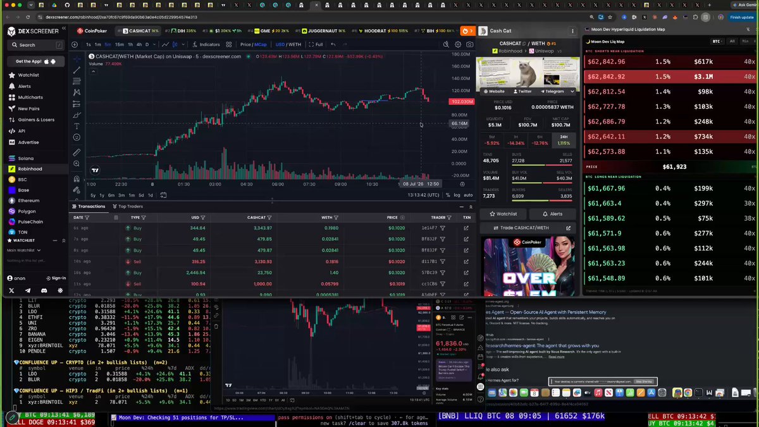Filter trader 1e14F7 with funnel icon
Viewport: 759px width, 427px height.
click(443, 228)
